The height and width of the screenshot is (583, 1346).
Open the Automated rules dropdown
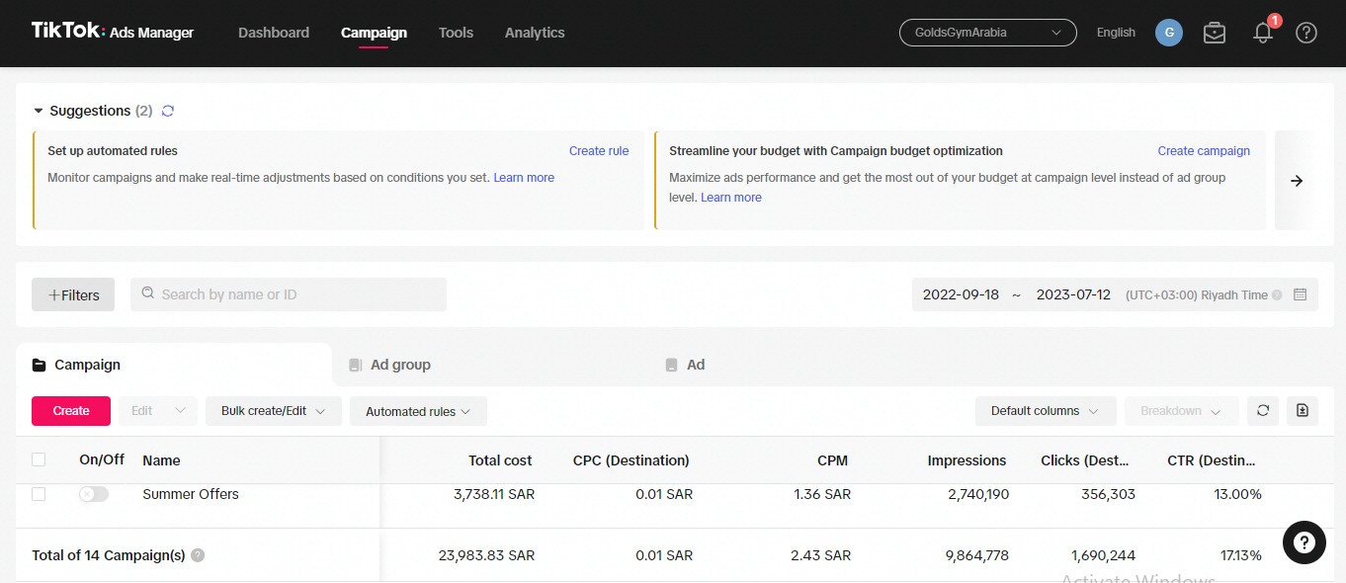click(418, 411)
